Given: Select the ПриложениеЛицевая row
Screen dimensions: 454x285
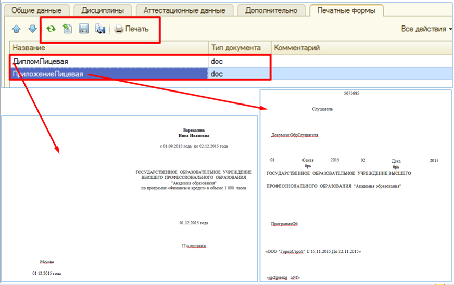Looking at the screenshot, I should pyautogui.click(x=48, y=74).
